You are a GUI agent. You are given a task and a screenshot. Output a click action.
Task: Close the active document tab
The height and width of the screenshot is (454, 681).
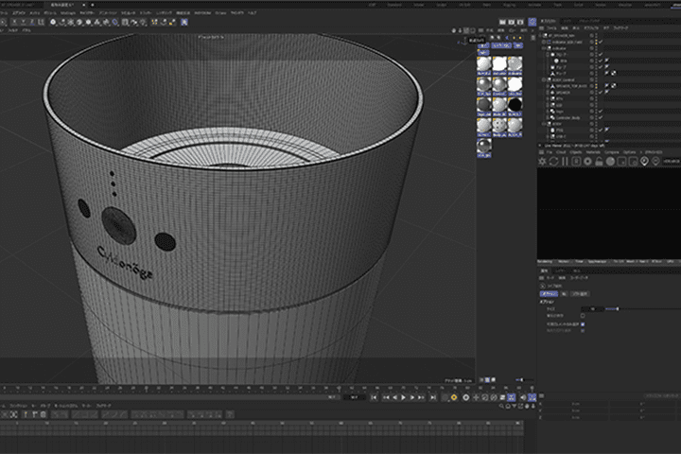83,5
